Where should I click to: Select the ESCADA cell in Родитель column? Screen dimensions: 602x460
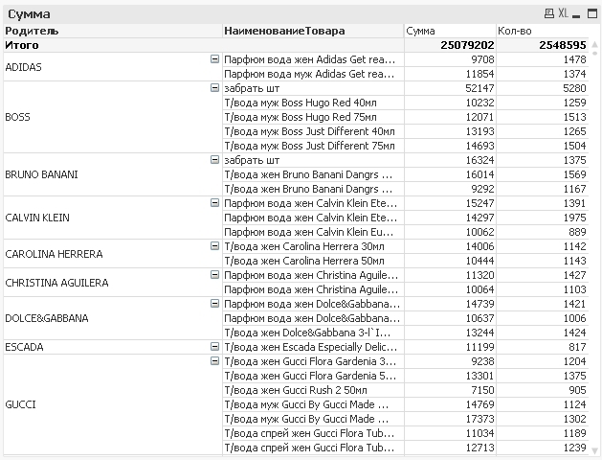tap(25, 347)
